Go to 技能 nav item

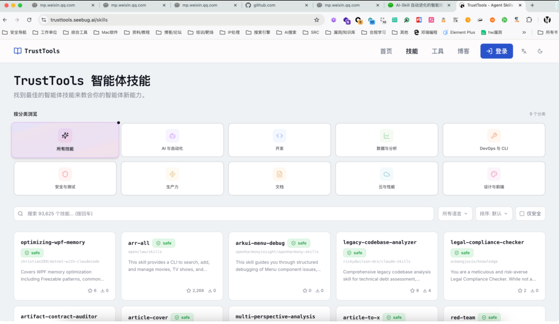[412, 51]
